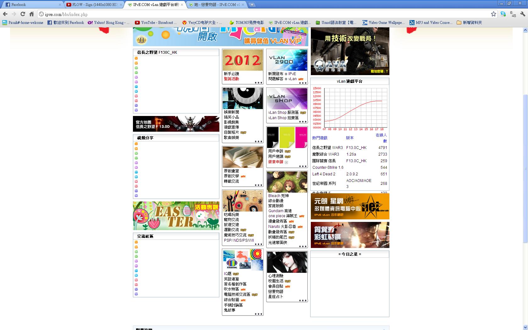The image size is (528, 330).
Task: Close the Facebook tab
Action: tap(60, 5)
